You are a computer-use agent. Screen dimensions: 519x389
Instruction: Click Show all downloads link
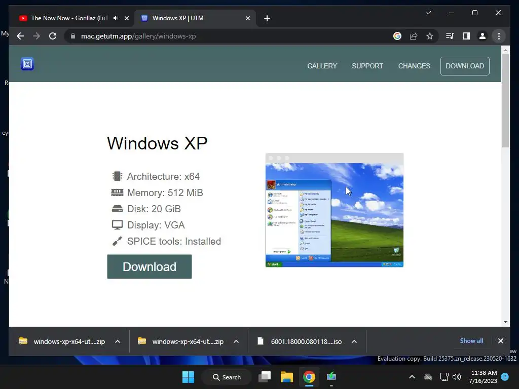471,341
